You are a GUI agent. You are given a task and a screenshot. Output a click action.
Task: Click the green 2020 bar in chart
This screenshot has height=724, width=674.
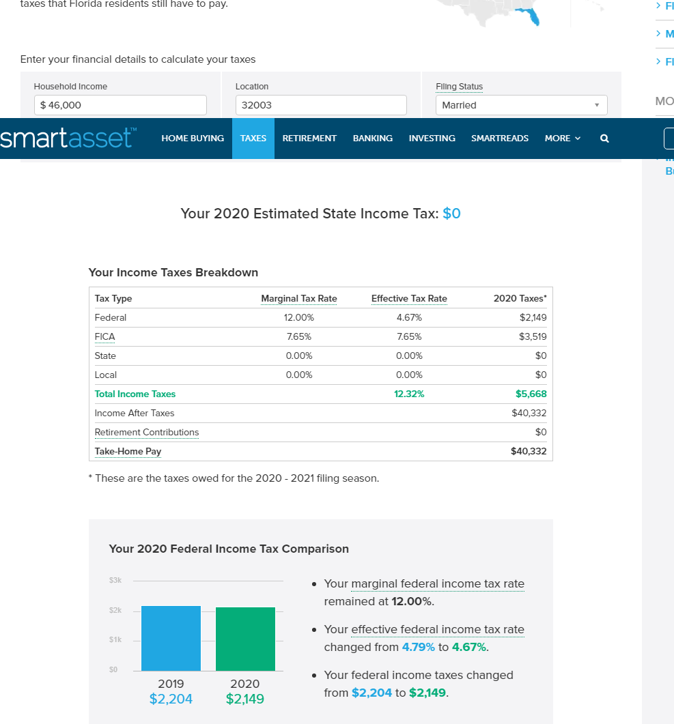[245, 639]
